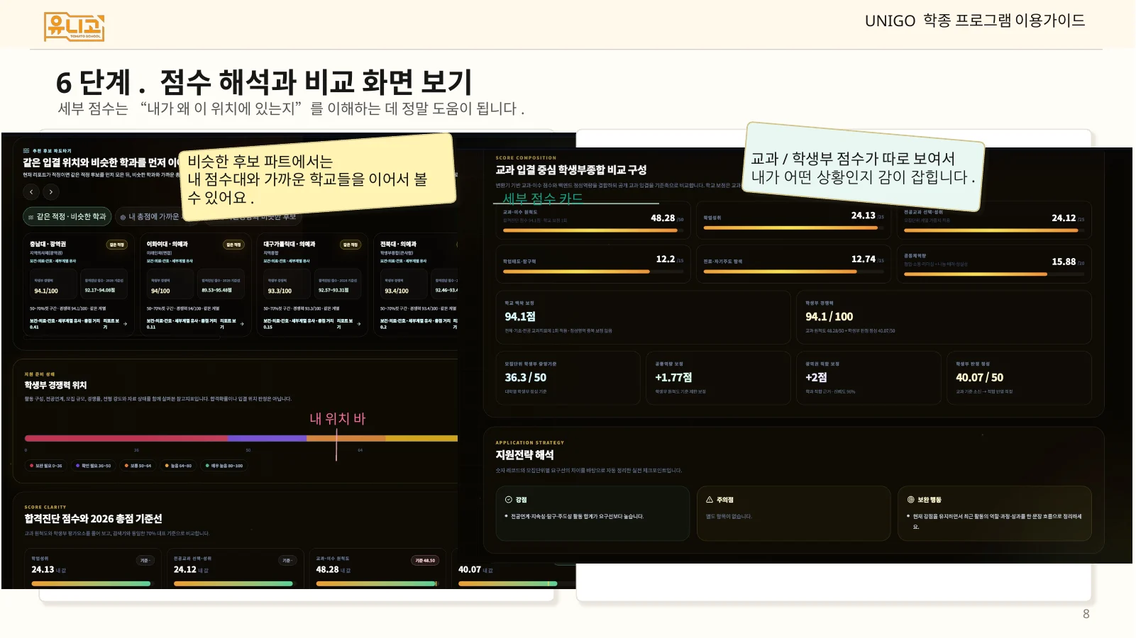Image resolution: width=1136 pixels, height=638 pixels.
Task: Click the target icon beside 보완 행동
Action: [911, 500]
